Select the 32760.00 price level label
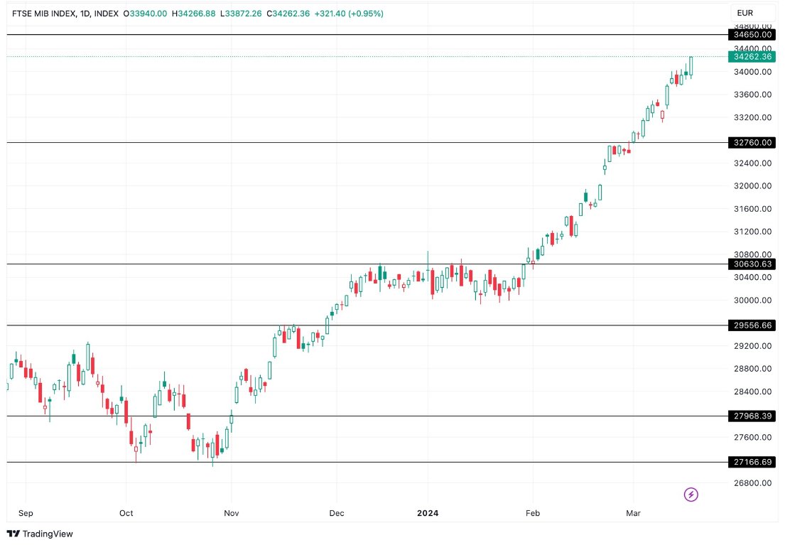785x545 pixels. [x=751, y=142]
